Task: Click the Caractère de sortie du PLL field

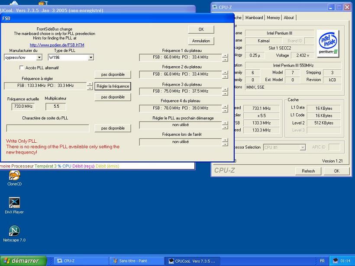Action: (x=48, y=128)
